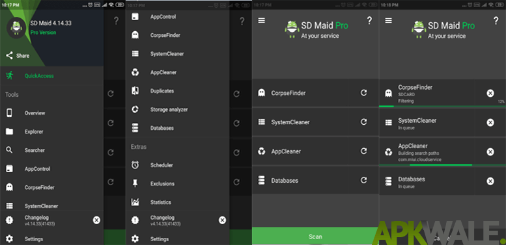The image size is (506, 245).
Task: Refresh Databases on the Scan screen
Action: coord(363,180)
